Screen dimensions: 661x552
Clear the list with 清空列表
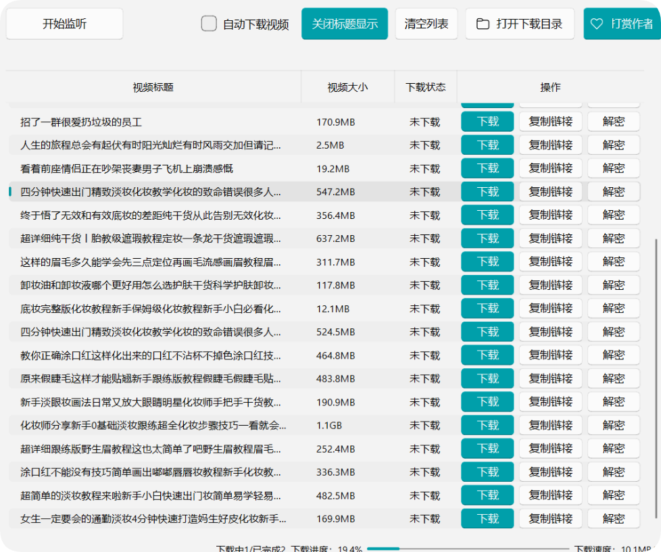click(426, 24)
